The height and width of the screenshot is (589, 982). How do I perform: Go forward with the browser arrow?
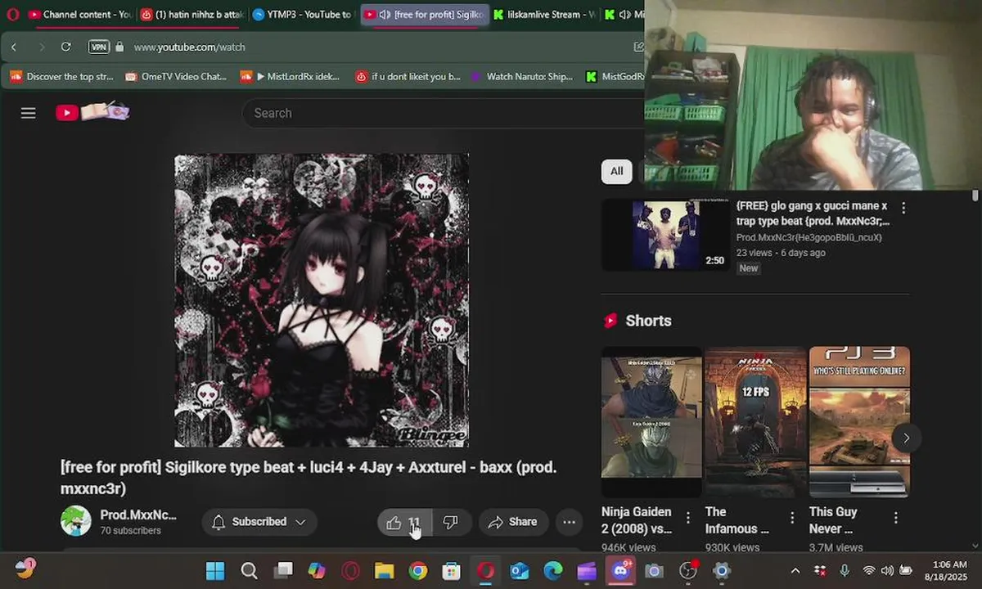pos(41,47)
